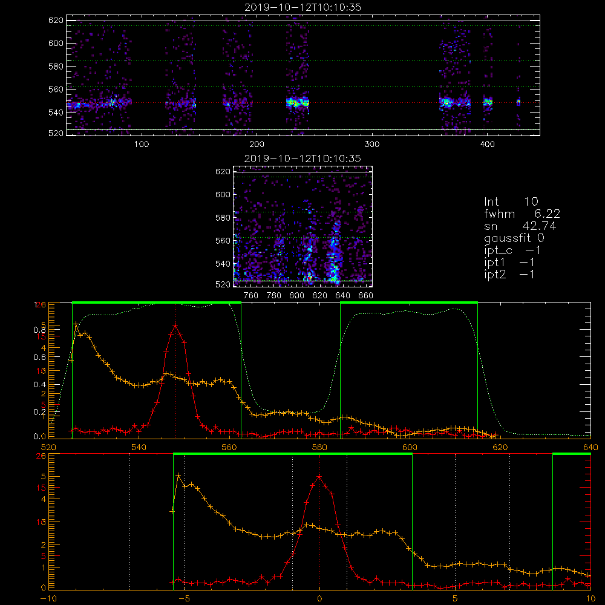Screen dimensions: 605x605
Task: Click x-axis label "800" under middle image
Action: (x=296, y=296)
